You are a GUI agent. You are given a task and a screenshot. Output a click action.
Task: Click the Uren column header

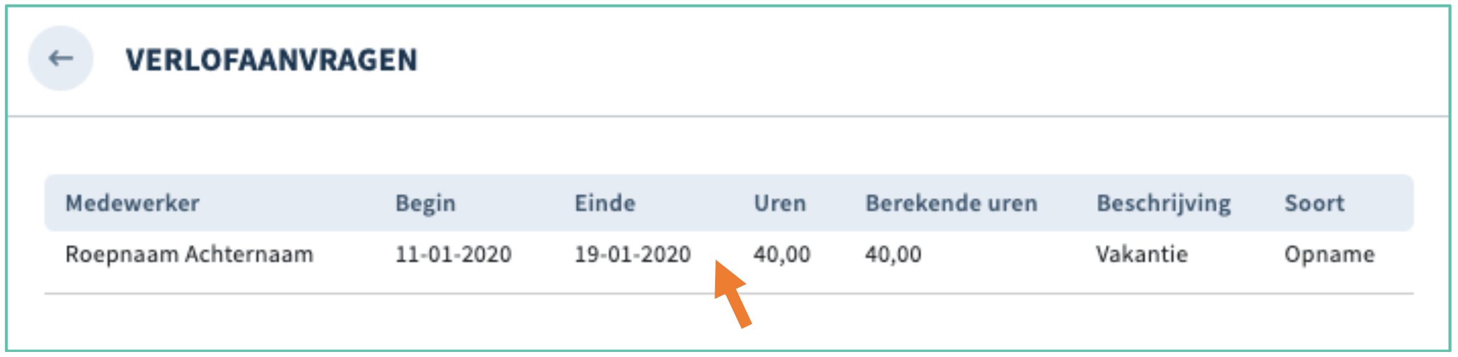780,203
